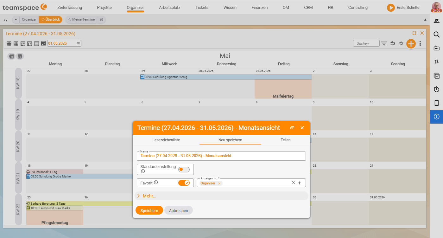Viewport: 443px width, 238px height.
Task: Toggle the Standardeinstellung switch
Action: pos(184,170)
